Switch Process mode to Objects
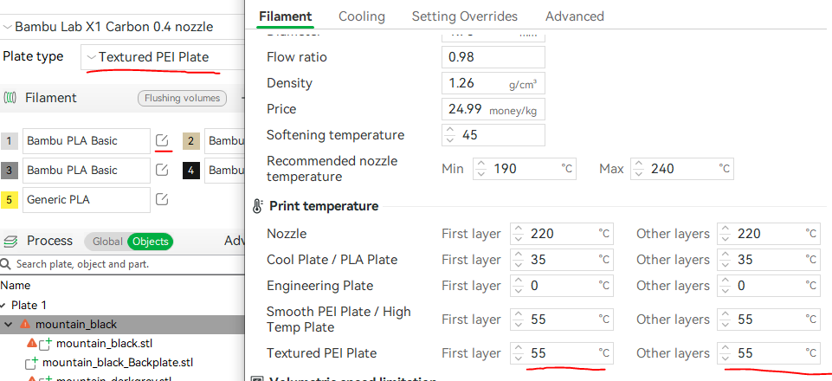 [150, 242]
